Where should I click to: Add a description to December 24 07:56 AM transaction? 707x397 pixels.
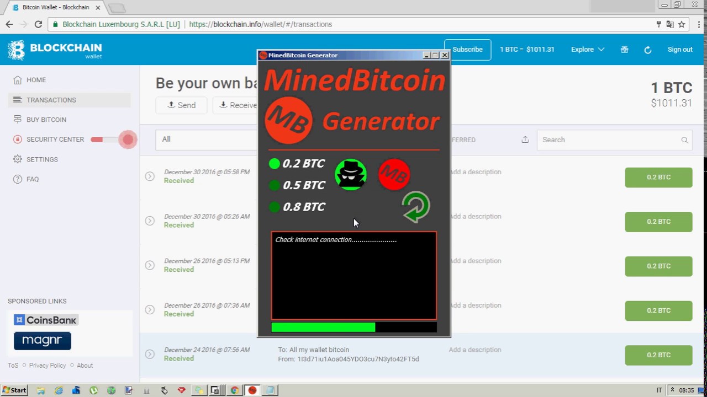(x=475, y=350)
